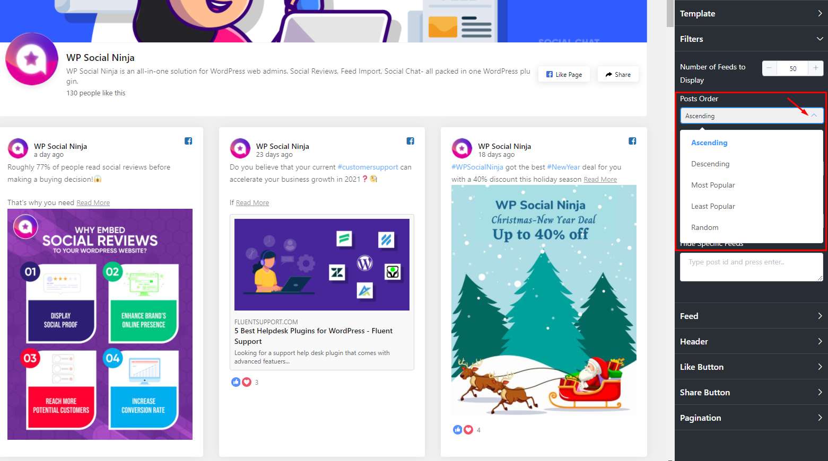Screen dimensions: 828x461
Task: Click the 'Type post id' text area
Action: [751, 267]
